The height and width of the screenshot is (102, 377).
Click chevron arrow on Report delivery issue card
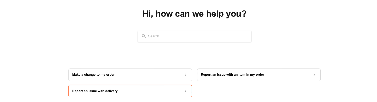186,91
